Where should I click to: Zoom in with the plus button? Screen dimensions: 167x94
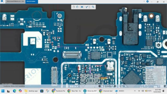point(115,86)
